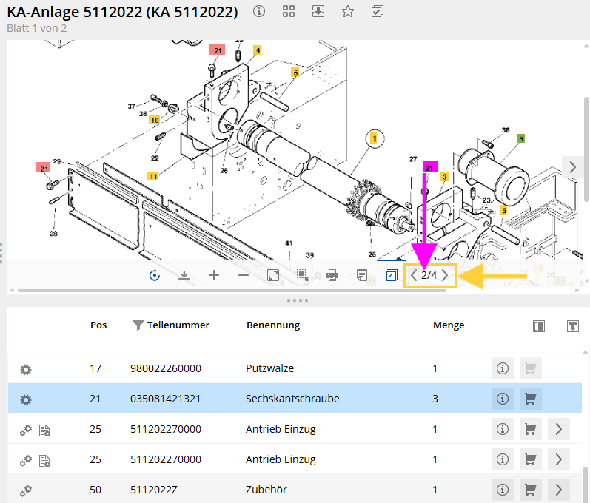The height and width of the screenshot is (503, 590).
Task: Show info for Putzwalze part
Action: pos(503,368)
